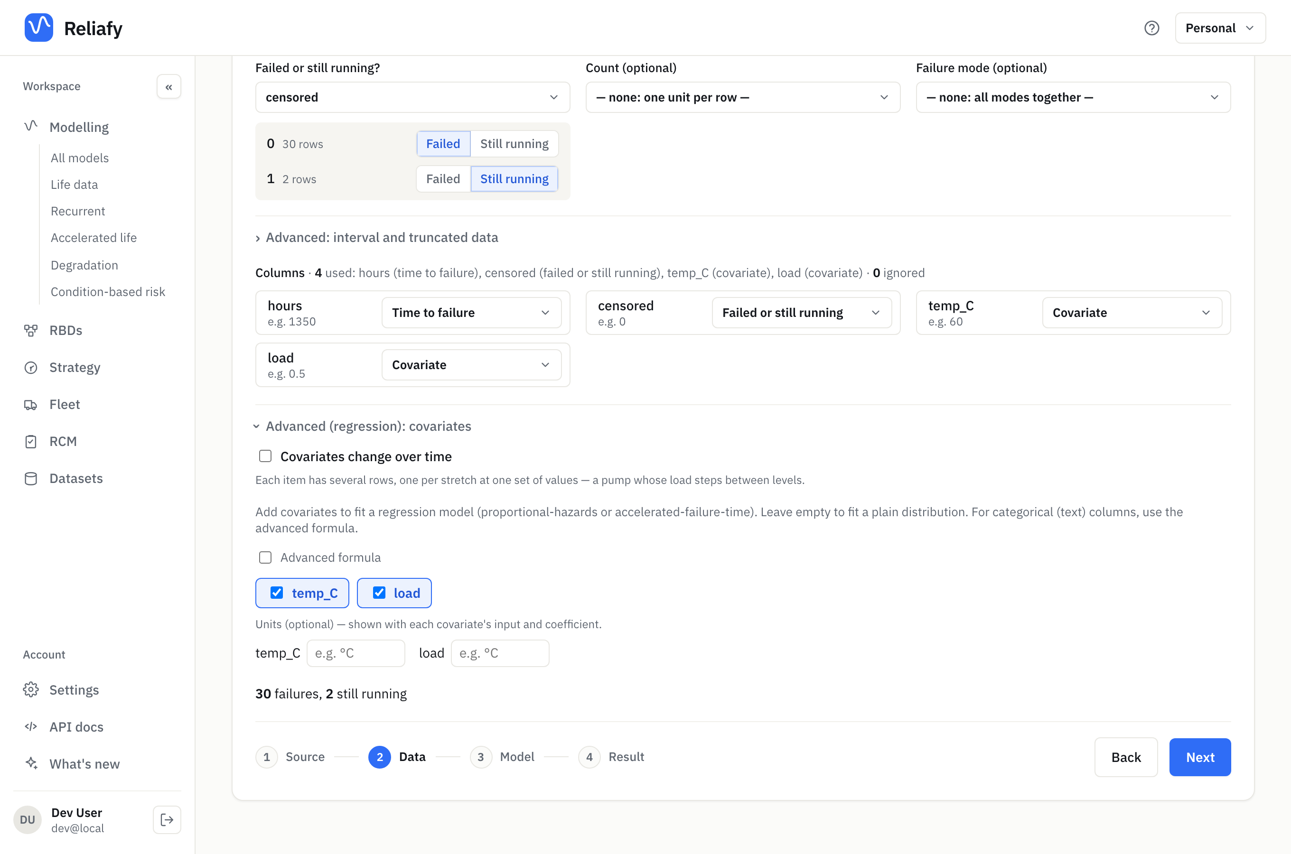This screenshot has height=854, width=1291.
Task: Click the Modelling wave icon
Action: (31, 126)
